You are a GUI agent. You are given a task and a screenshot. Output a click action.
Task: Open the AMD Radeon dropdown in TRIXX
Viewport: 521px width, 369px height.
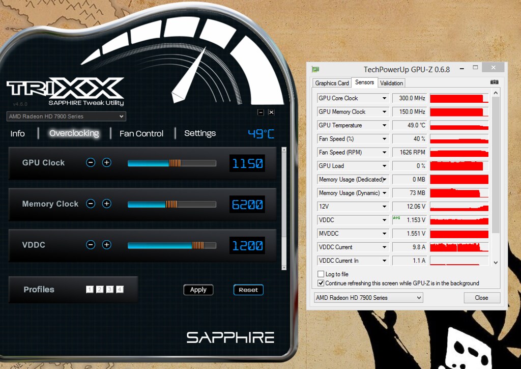click(67, 117)
